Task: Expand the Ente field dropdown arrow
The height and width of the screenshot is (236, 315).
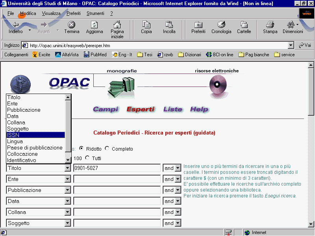Action: click(x=67, y=179)
